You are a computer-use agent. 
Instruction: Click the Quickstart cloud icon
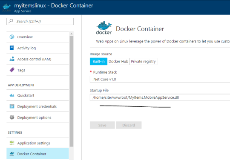click(x=12, y=95)
